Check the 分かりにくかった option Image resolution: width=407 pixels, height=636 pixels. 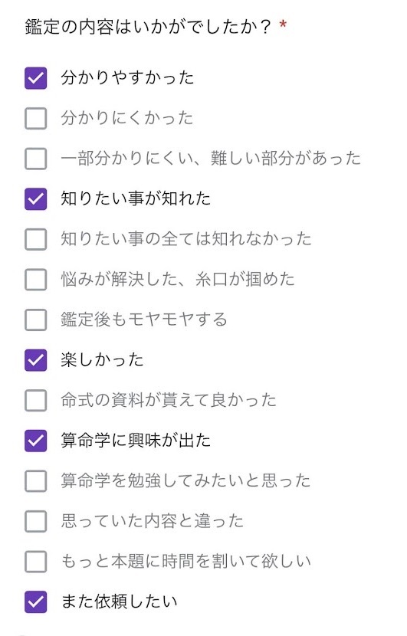pyautogui.click(x=36, y=118)
